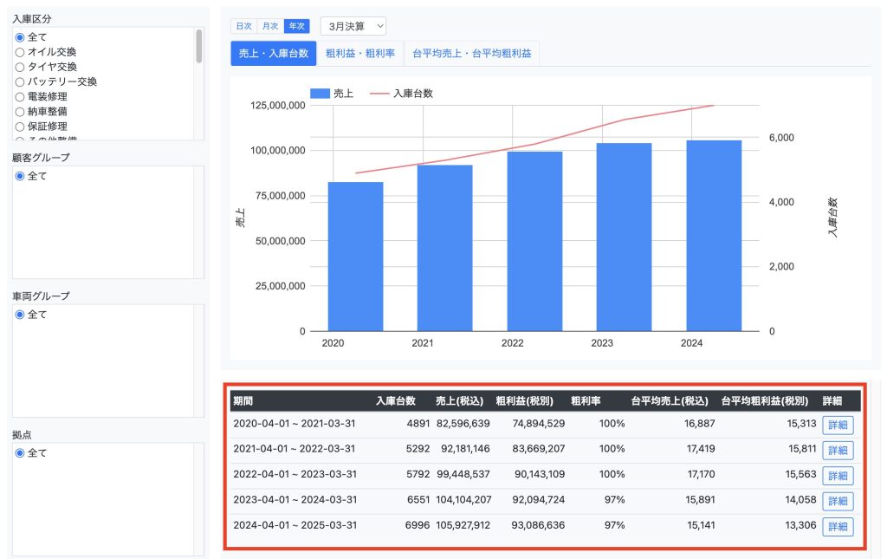Click the 入庫区分 list scrollbar
Viewport: 887px width, 559px height.
tap(199, 47)
